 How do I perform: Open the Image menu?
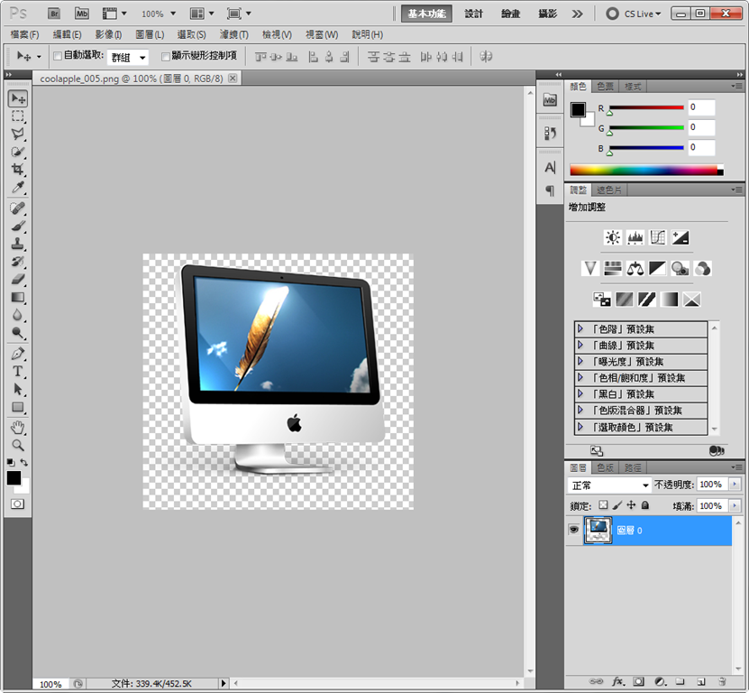click(x=108, y=34)
